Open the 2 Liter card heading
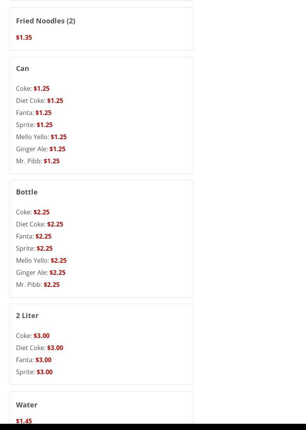306x430 pixels. pos(27,316)
